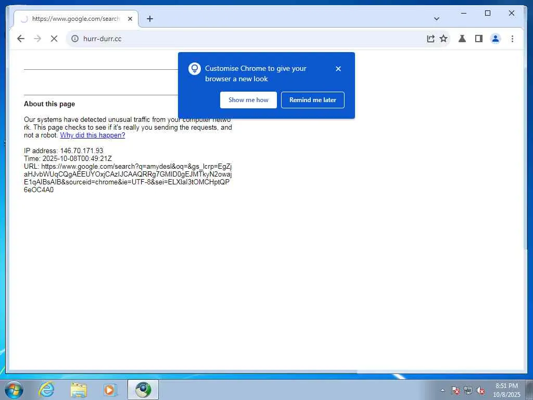
Task: Open Chrome three-dot menu
Action: point(512,39)
